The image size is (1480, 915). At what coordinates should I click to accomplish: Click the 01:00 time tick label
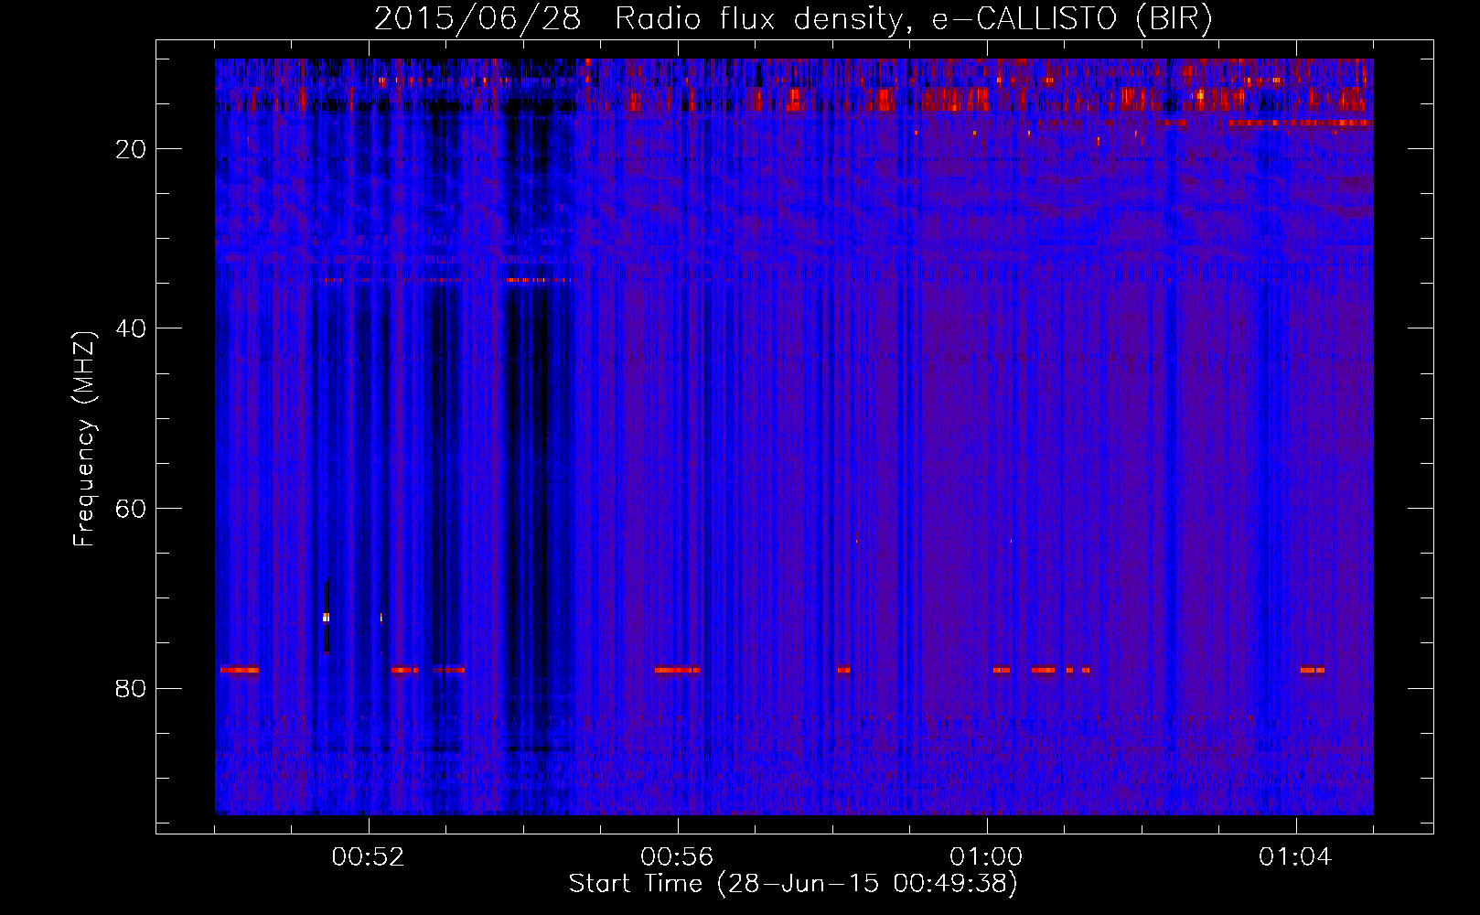tap(986, 857)
